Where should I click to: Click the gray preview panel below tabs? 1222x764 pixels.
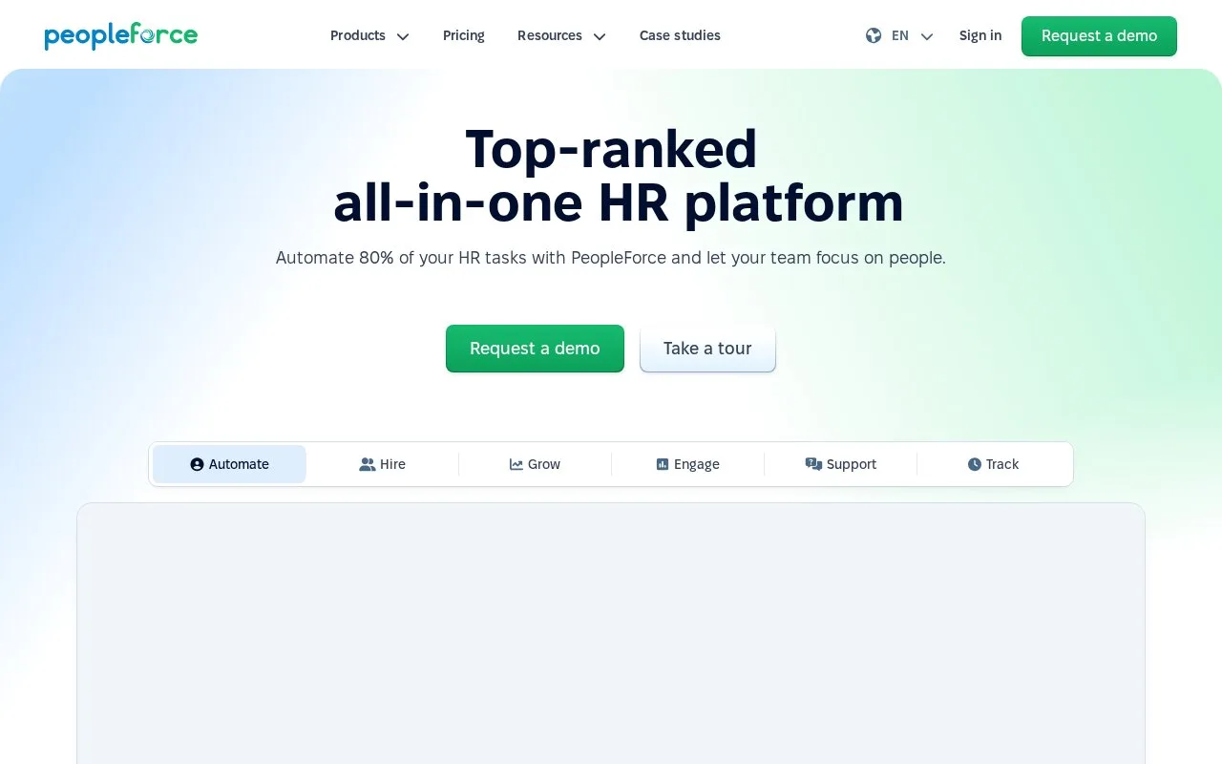(x=611, y=633)
